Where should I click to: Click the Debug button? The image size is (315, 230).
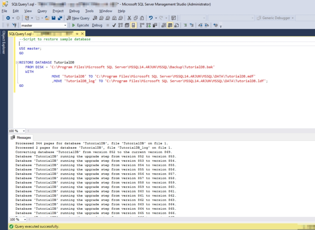click(x=97, y=25)
